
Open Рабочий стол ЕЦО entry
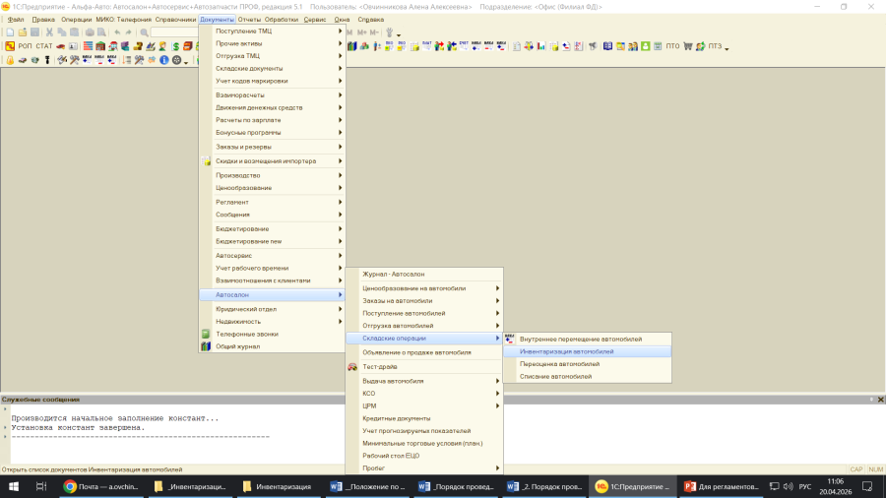pyautogui.click(x=424, y=456)
